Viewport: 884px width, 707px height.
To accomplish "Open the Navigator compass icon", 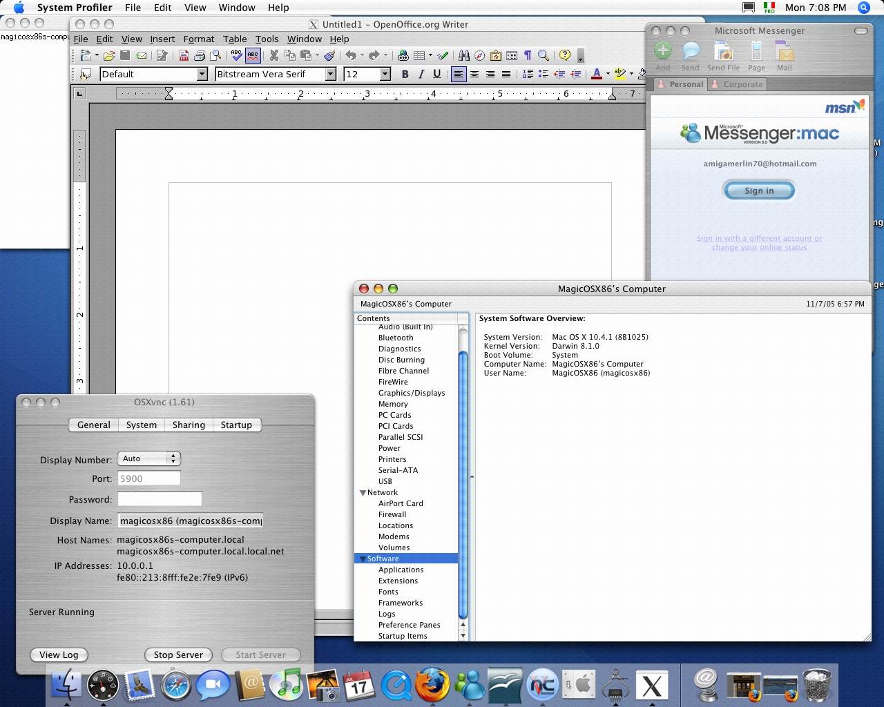I will pyautogui.click(x=479, y=55).
